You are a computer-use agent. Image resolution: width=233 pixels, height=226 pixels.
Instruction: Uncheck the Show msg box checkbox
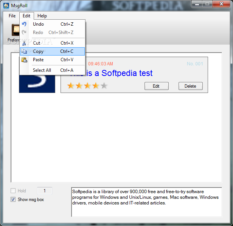point(13,200)
